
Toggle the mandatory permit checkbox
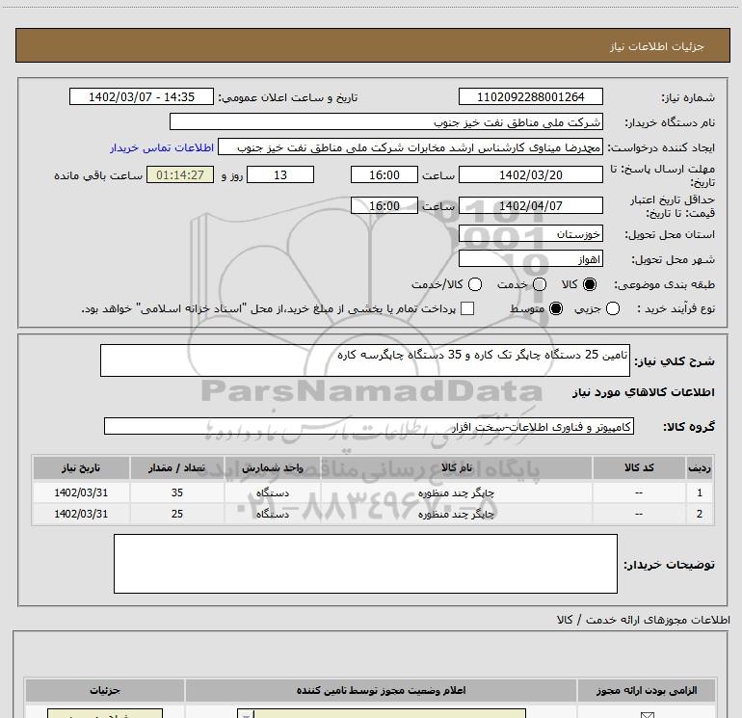pyautogui.click(x=646, y=714)
